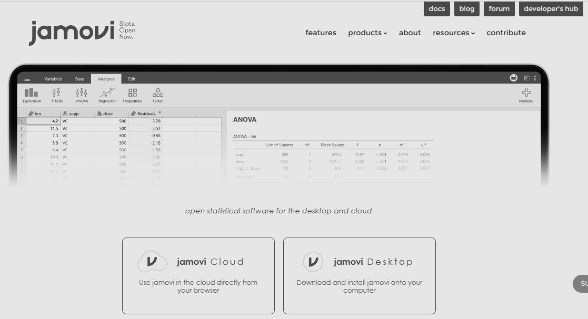Click the tagline about open statistical software
588x319 pixels.
278,211
